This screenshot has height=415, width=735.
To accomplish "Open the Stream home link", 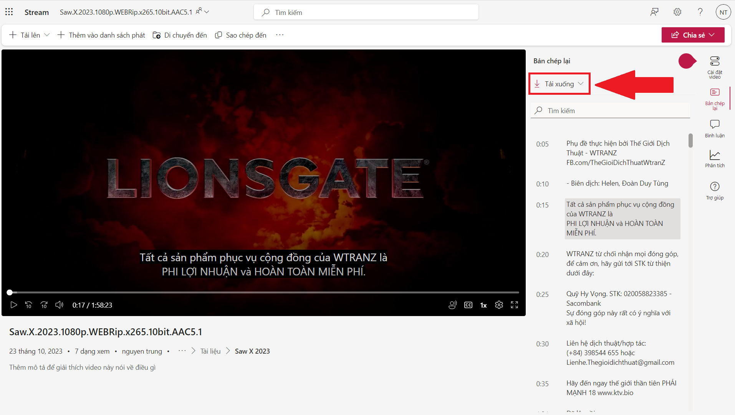I will [36, 12].
